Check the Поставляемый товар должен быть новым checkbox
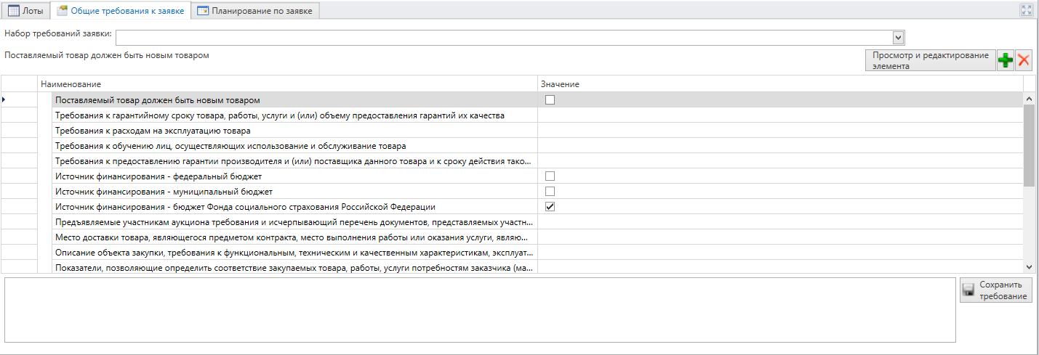Viewport: 1039px width, 355px height. [x=550, y=99]
